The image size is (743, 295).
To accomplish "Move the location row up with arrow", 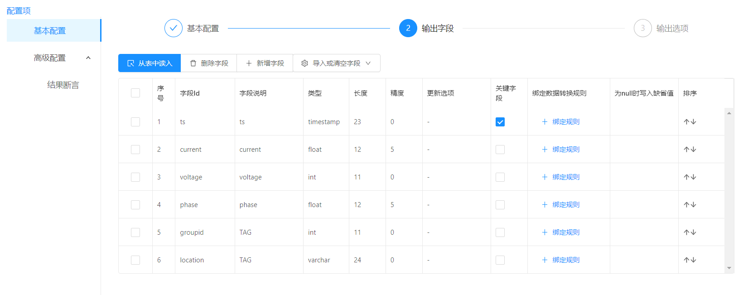I will tap(687, 260).
